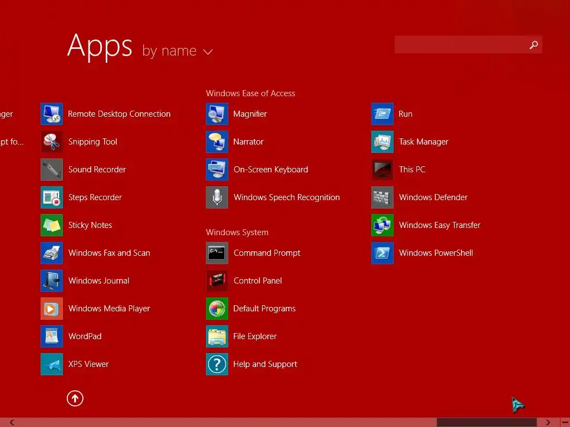Viewport: 570px width, 427px height.
Task: Click the 'Narrator' label
Action: [248, 142]
